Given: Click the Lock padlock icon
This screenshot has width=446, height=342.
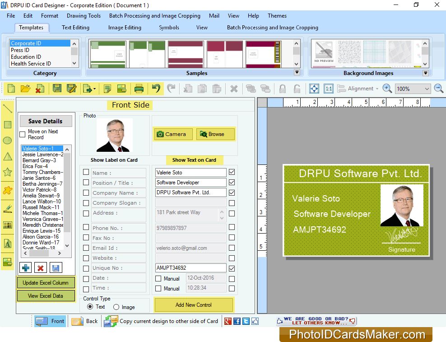Looking at the screenshot, I should click(x=283, y=89).
